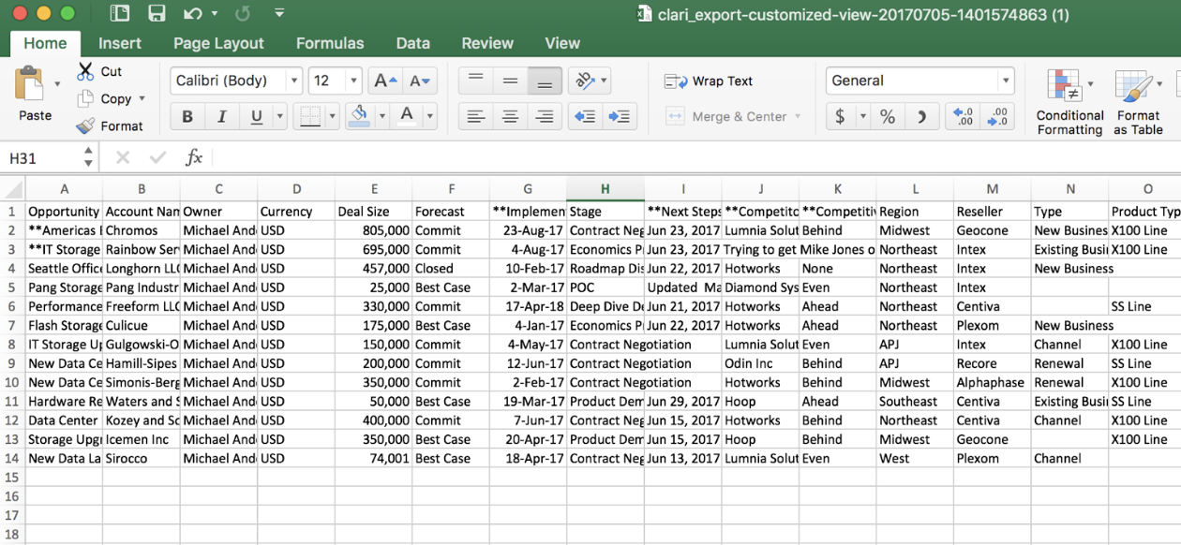This screenshot has width=1181, height=545.
Task: Apply Percent Style format
Action: (887, 117)
